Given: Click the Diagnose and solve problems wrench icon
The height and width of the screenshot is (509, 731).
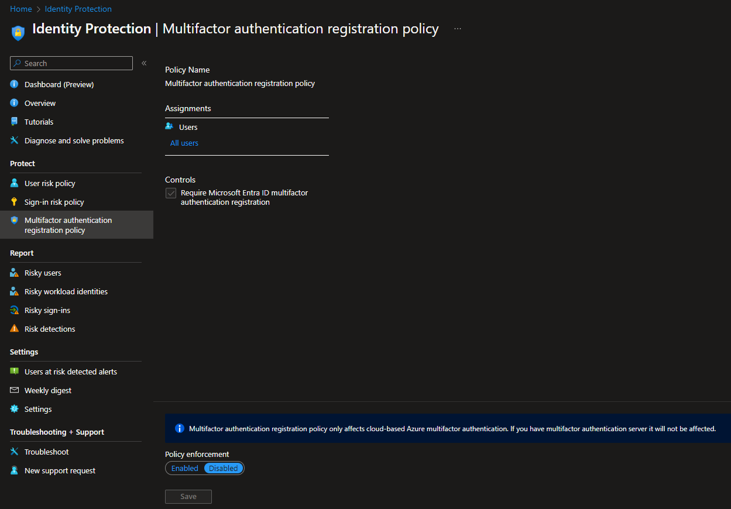Looking at the screenshot, I should tap(15, 140).
